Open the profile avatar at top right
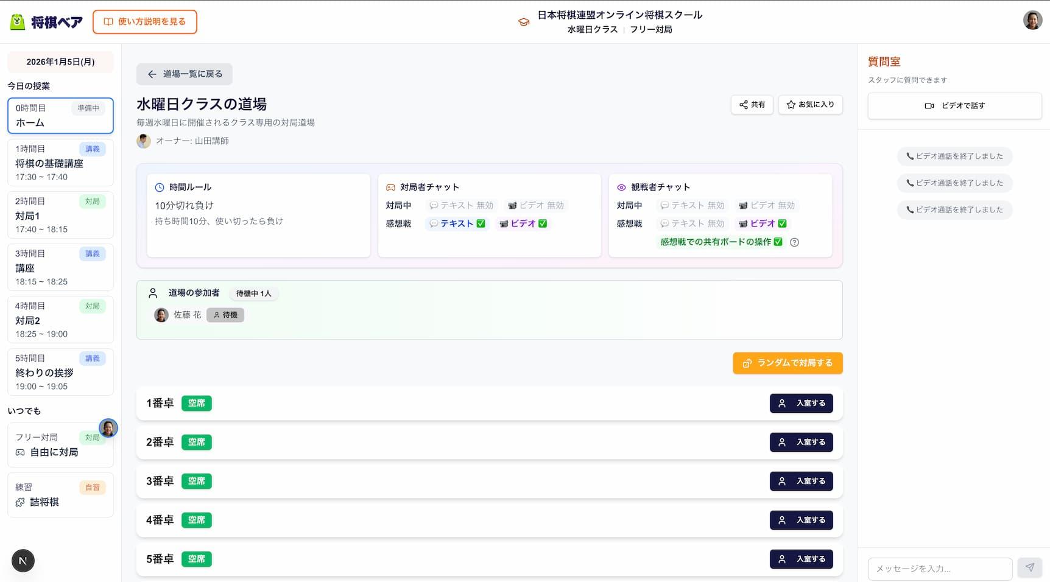Image resolution: width=1050 pixels, height=582 pixels. click(x=1031, y=20)
